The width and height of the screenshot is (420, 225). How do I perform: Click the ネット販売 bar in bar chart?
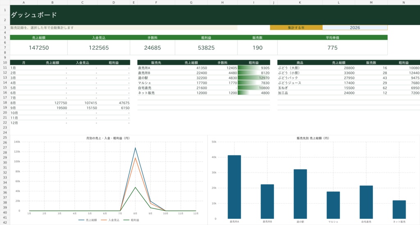(x=399, y=209)
